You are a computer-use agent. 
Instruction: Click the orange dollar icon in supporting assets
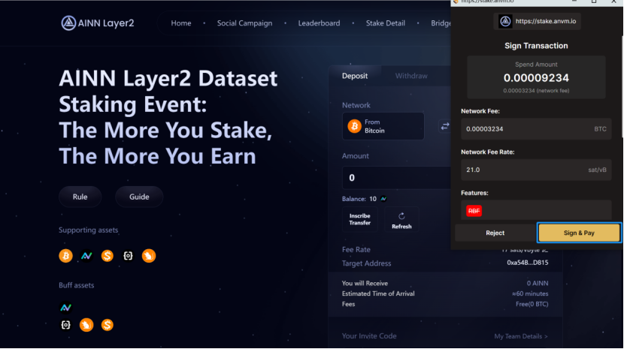[107, 256]
